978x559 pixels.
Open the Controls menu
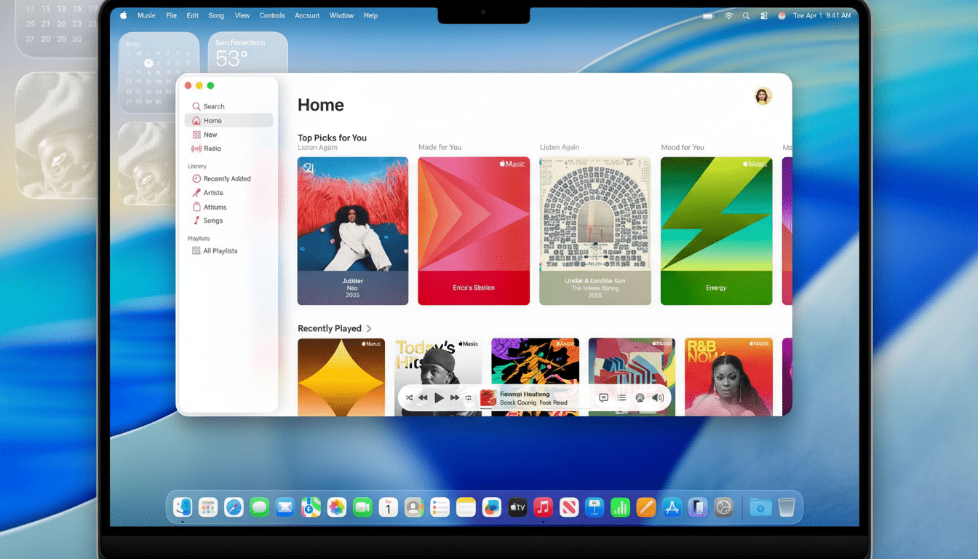[272, 15]
